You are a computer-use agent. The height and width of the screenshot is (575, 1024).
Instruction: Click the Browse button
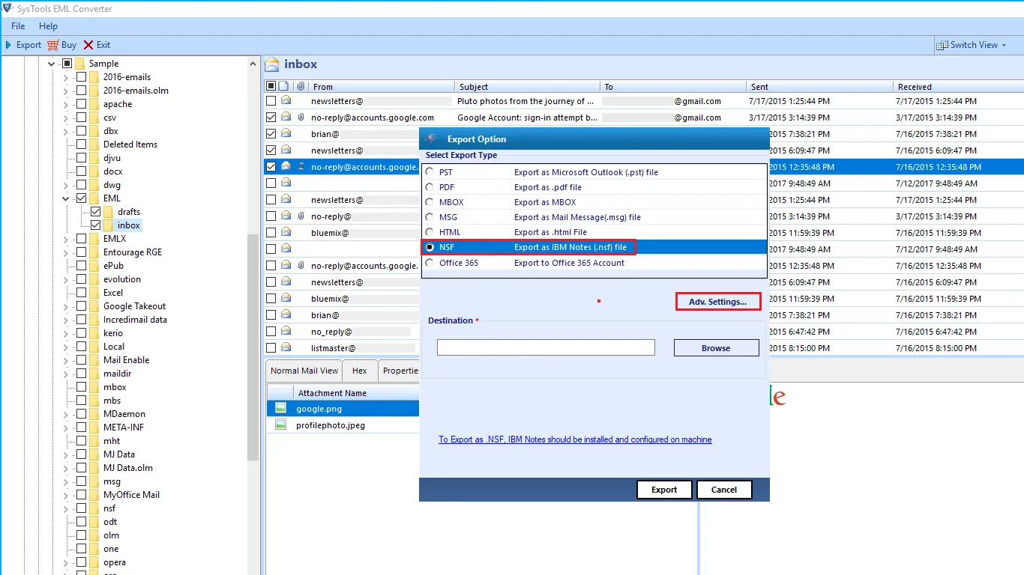pyautogui.click(x=716, y=348)
